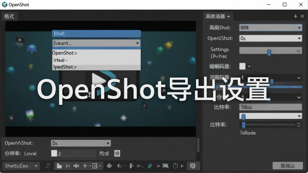Click the resolution value field showing 2

[76, 153]
